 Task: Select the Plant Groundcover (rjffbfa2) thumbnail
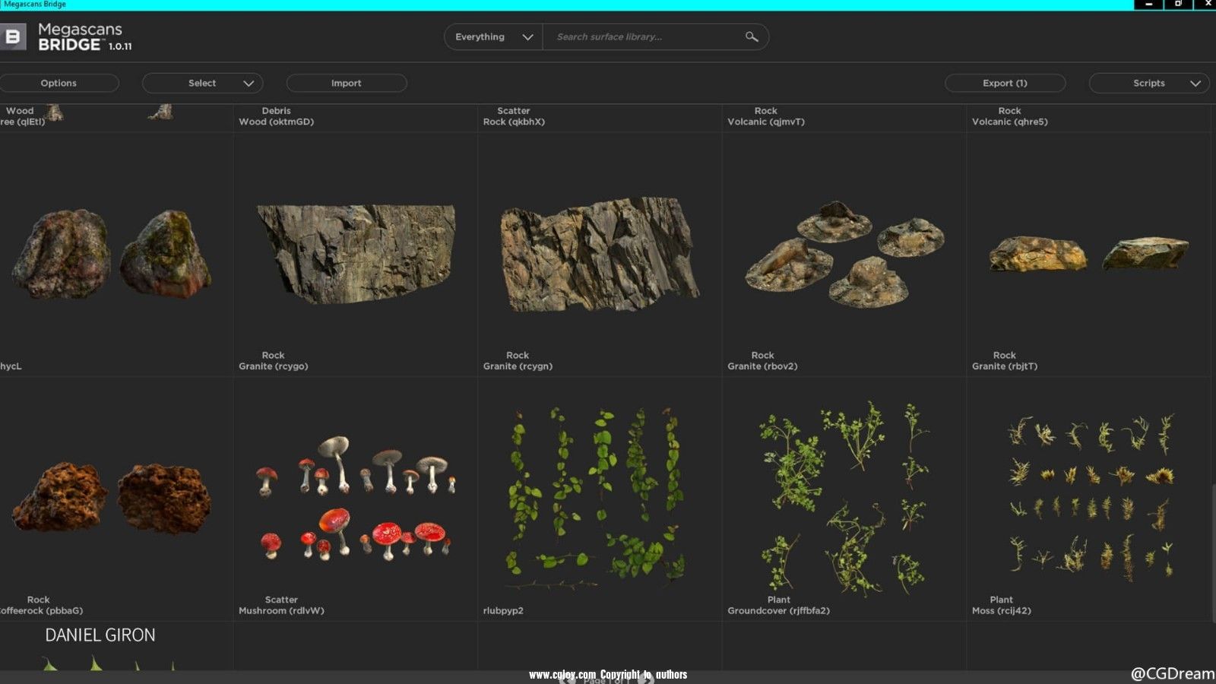tap(844, 499)
